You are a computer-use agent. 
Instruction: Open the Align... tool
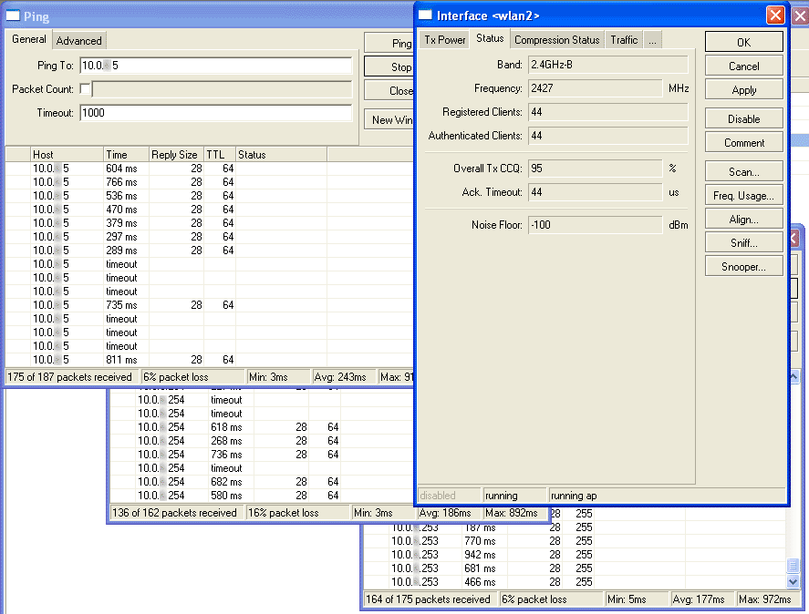point(743,220)
